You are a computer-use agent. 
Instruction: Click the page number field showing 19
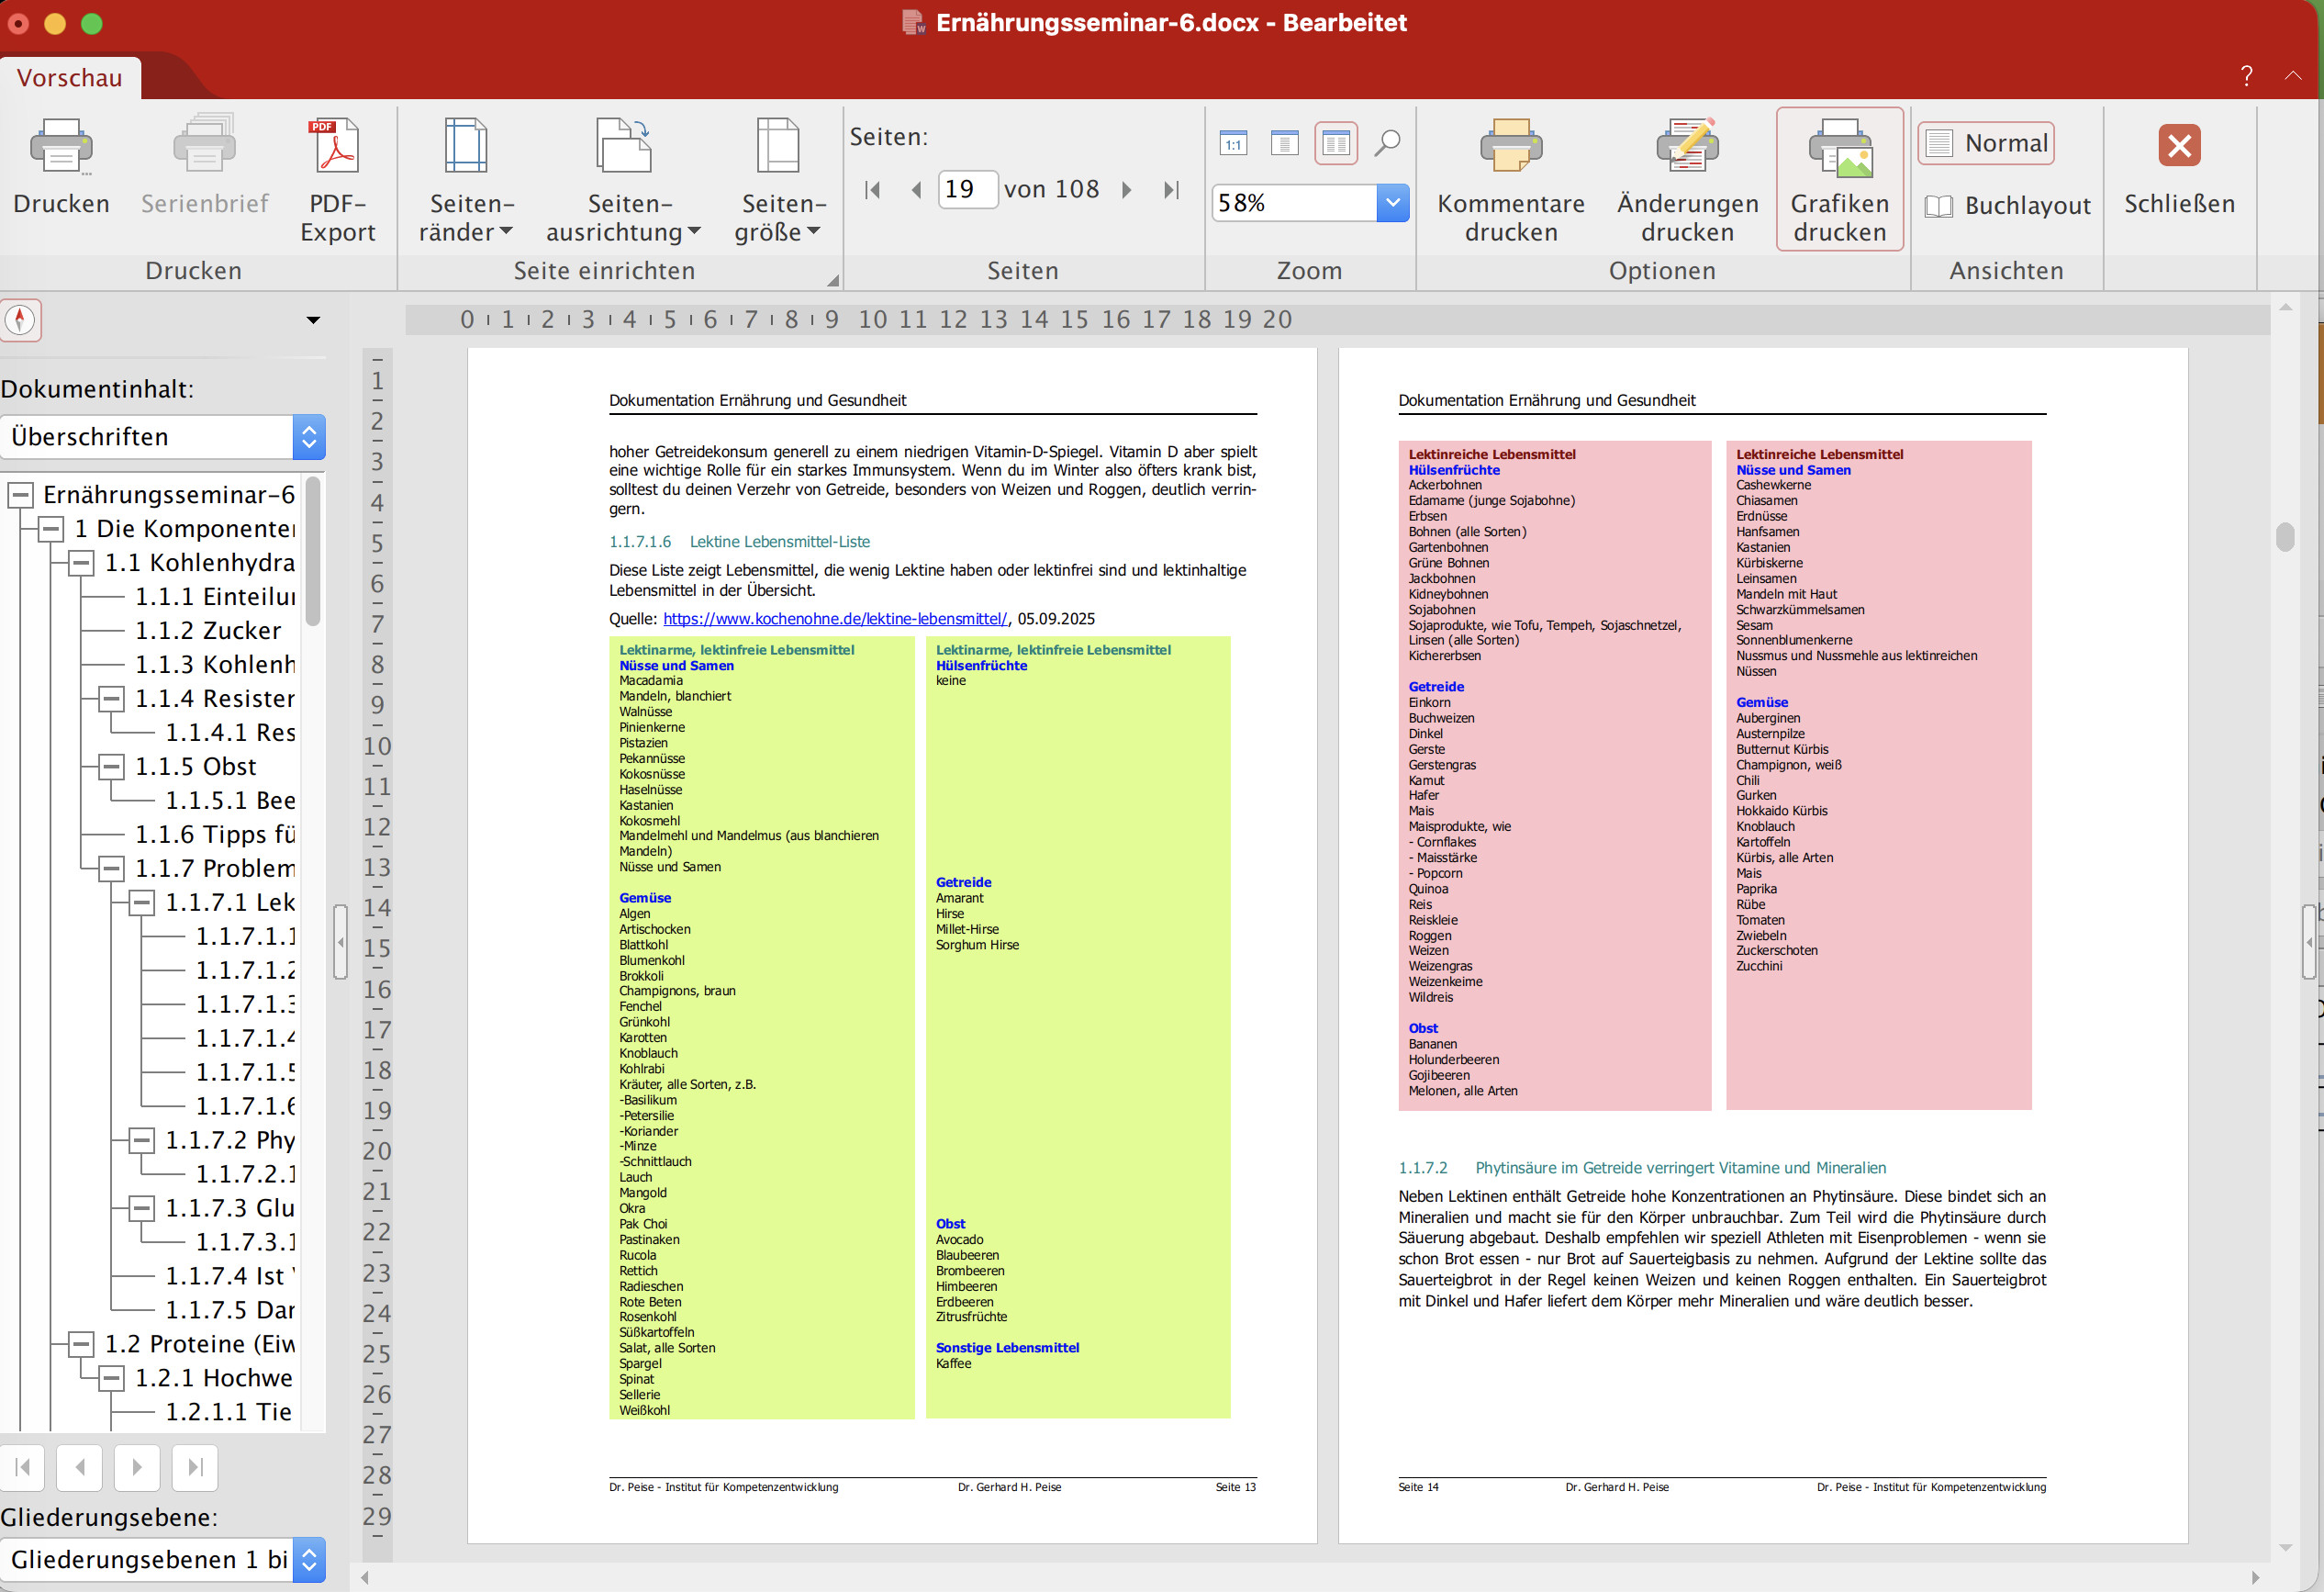[x=967, y=189]
